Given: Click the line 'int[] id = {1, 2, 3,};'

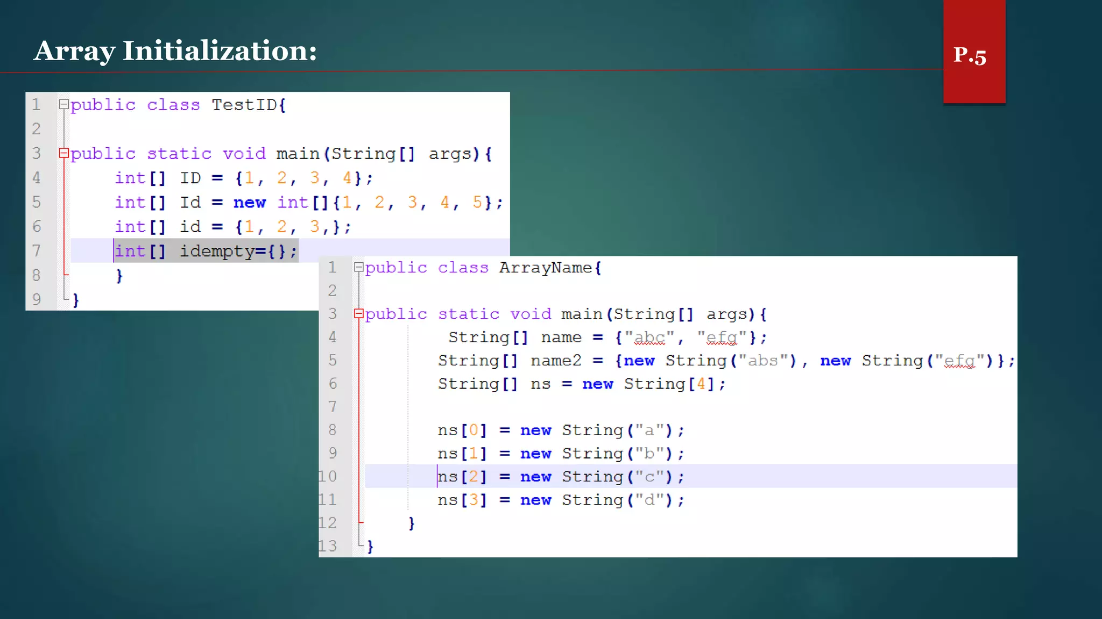Looking at the screenshot, I should pyautogui.click(x=233, y=227).
